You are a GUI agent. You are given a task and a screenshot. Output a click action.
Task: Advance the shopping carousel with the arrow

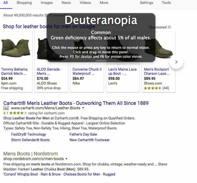(x=176, y=62)
